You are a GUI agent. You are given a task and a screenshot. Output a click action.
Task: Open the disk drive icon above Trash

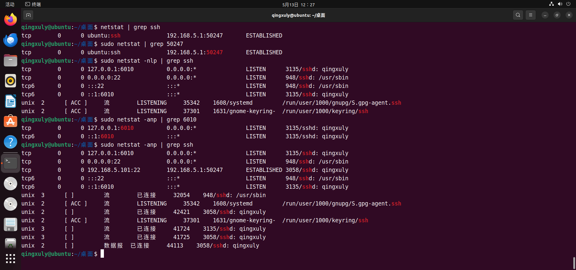tap(11, 224)
